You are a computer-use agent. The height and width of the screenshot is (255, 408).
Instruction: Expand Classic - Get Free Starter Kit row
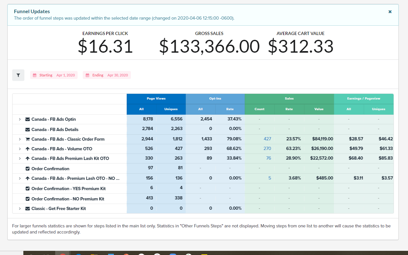tap(20, 209)
